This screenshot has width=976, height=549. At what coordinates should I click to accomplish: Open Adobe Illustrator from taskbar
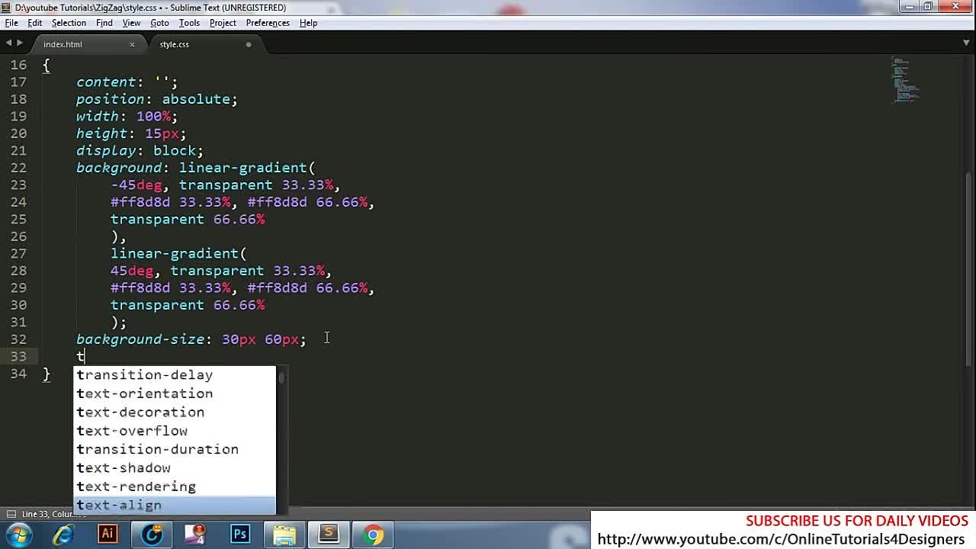[x=108, y=535]
